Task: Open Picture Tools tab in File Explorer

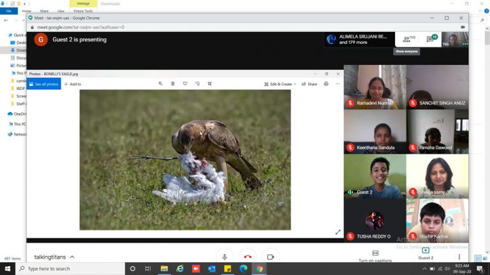Action: pos(83,11)
